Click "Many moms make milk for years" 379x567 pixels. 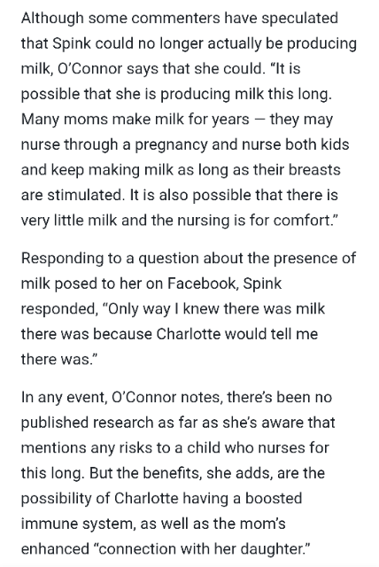(x=135, y=120)
